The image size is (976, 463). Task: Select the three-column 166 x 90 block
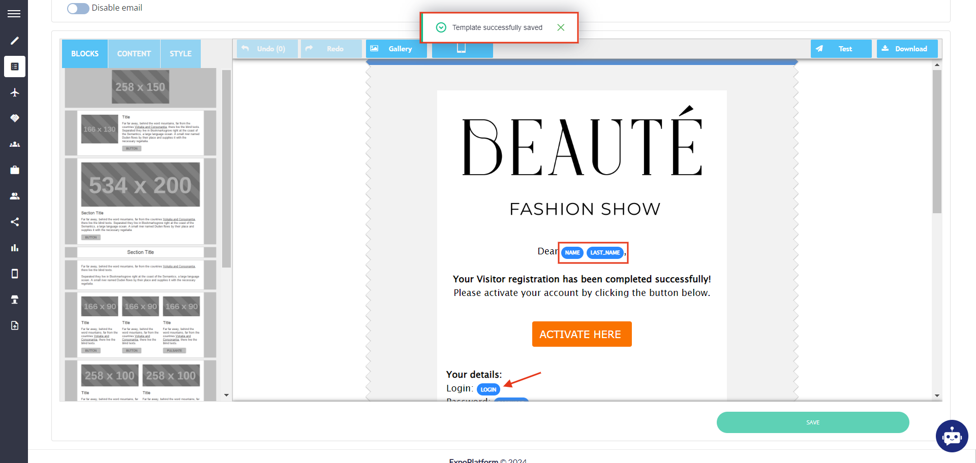(140, 325)
